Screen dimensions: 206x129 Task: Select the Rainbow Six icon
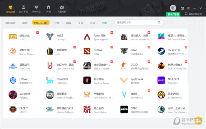[50, 66]
